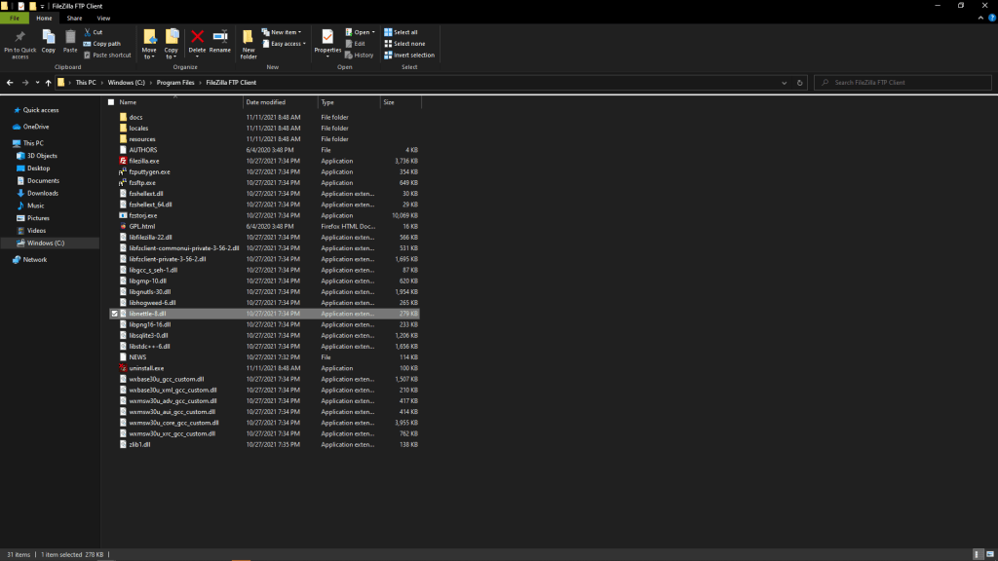Click the Invert selection button
Screen dimensions: 998x561
(x=409, y=56)
